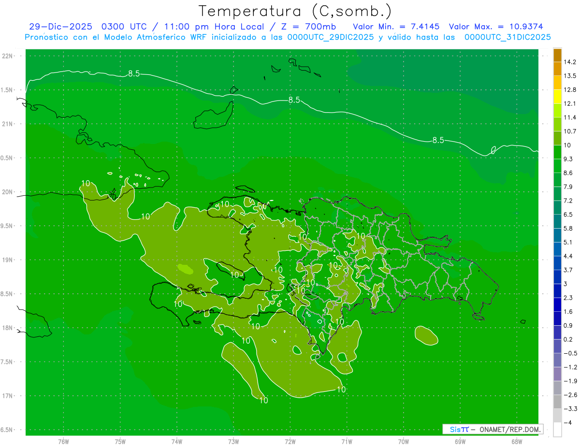Click the "SisTT" logo text
580x448 pixels.
point(459,429)
